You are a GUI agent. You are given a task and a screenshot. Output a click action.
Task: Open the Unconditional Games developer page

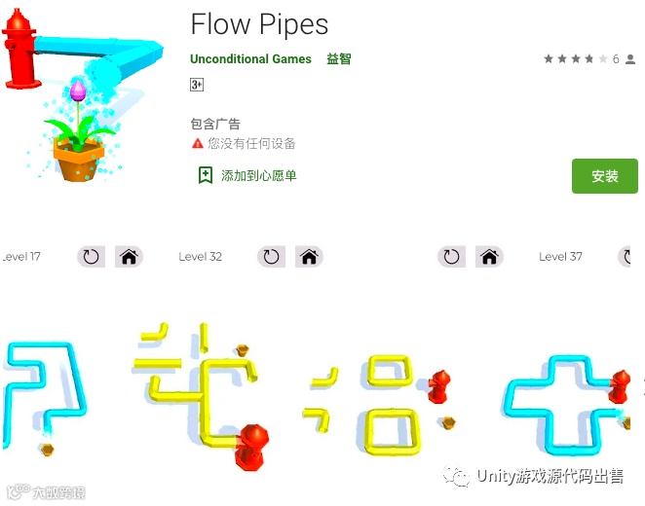(250, 59)
